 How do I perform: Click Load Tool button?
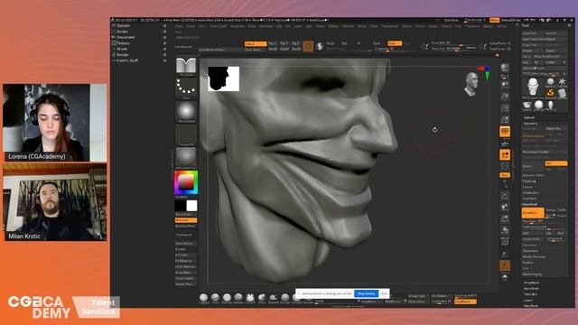click(532, 33)
